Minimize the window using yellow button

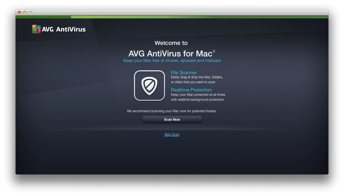coord(25,12)
